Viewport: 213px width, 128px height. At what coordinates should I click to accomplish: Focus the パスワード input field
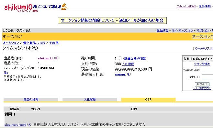pos(207,77)
